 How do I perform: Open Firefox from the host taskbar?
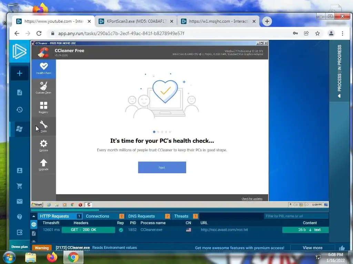point(52,257)
